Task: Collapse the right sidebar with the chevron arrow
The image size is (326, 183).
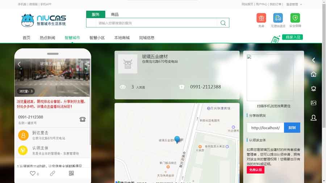Action: click(314, 60)
